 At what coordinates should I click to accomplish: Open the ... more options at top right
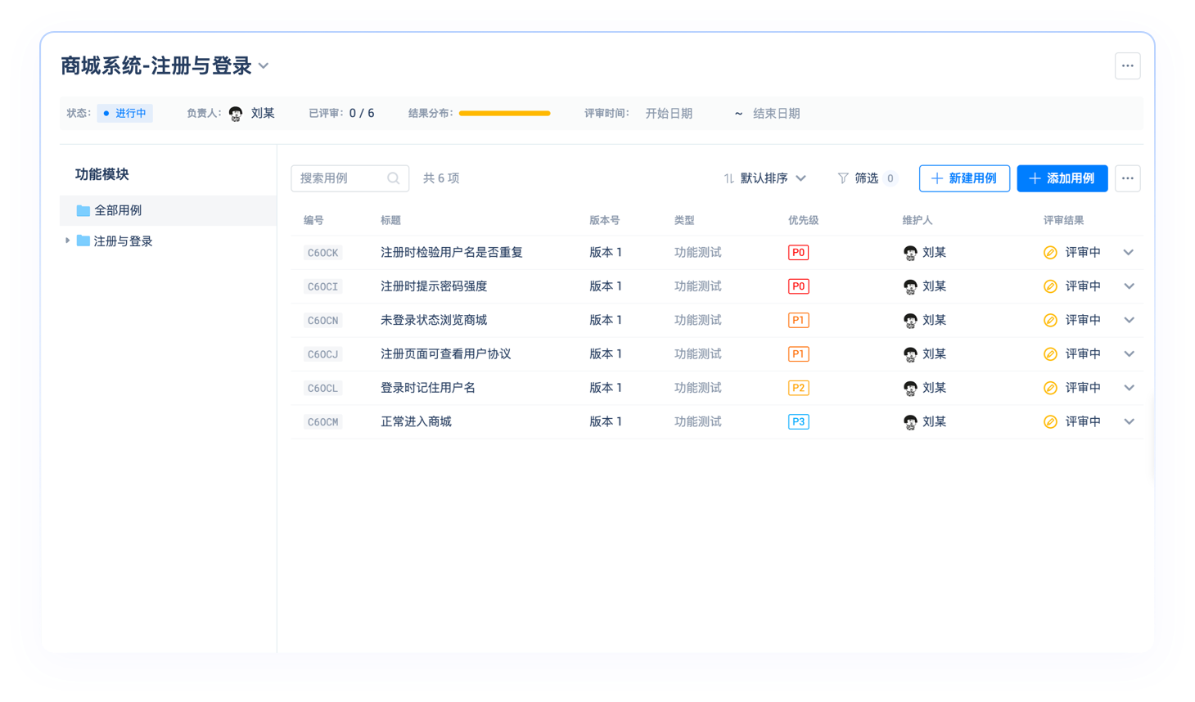click(x=1127, y=65)
